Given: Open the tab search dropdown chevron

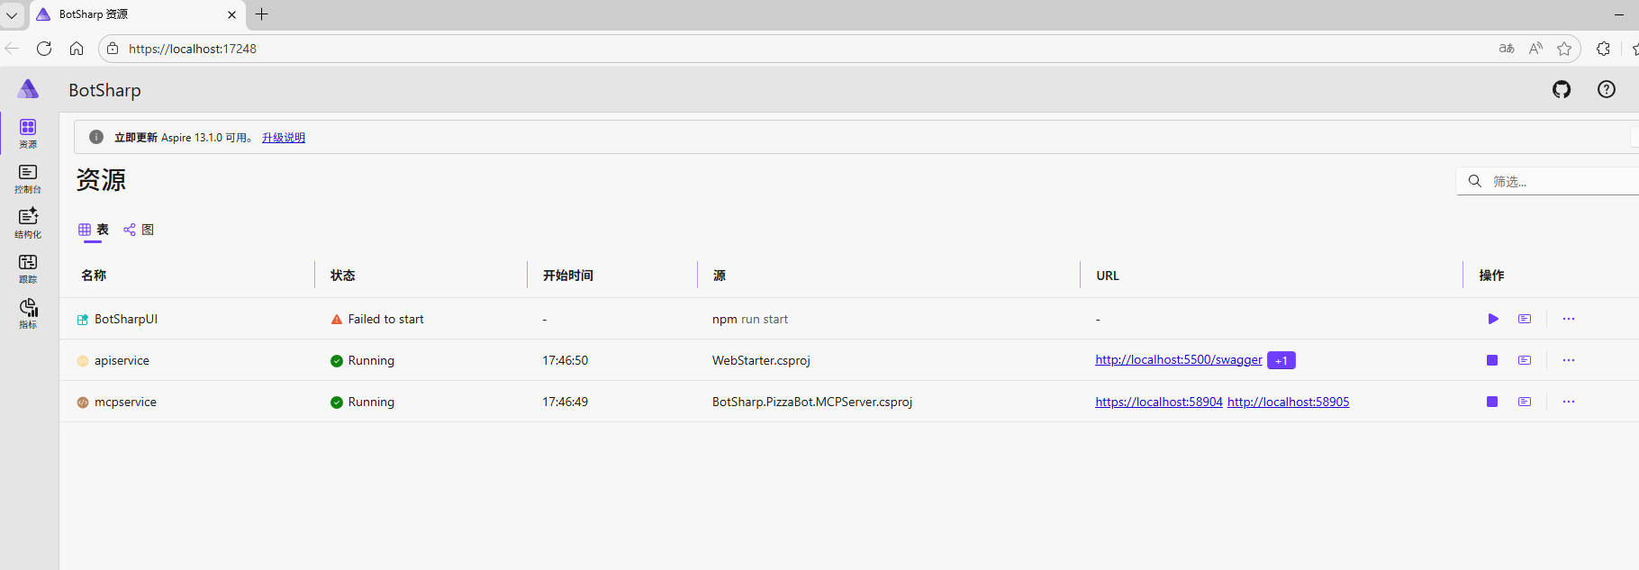Looking at the screenshot, I should [12, 15].
